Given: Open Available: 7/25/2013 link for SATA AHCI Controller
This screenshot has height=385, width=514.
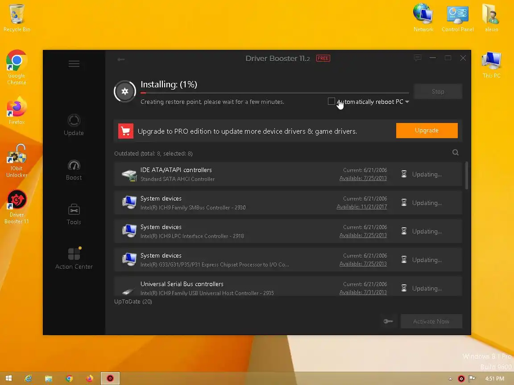Looking at the screenshot, I should 363,178.
